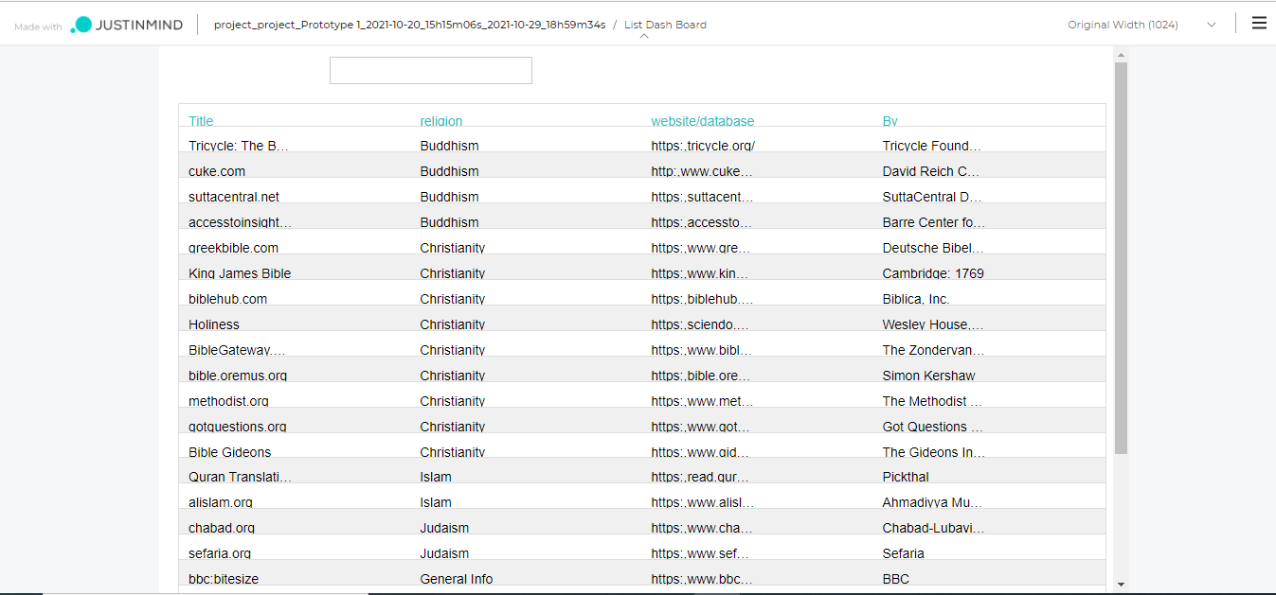This screenshot has height=595, width=1276.
Task: Select the Bible Gideons title cell
Action: 230,452
